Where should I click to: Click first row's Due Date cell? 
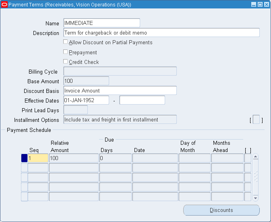click(x=155, y=158)
